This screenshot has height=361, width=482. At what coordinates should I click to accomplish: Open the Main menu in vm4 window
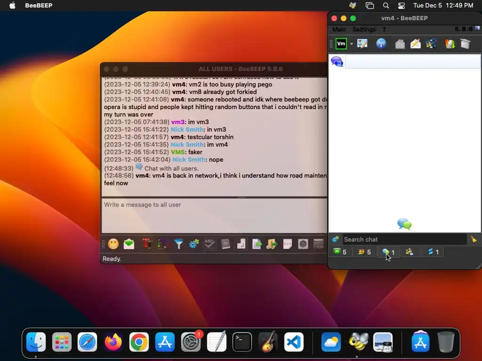pyautogui.click(x=339, y=29)
